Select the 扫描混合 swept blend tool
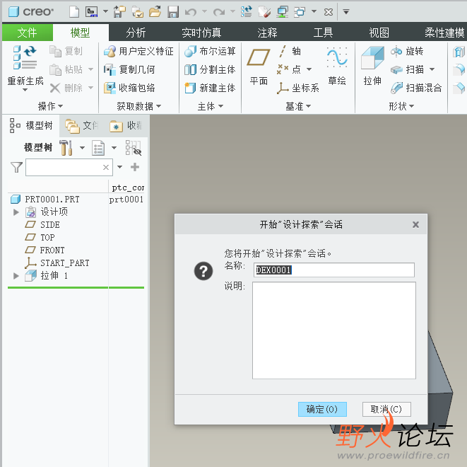Image resolution: width=467 pixels, height=467 pixels. [x=416, y=88]
